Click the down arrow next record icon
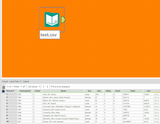This screenshot has width=160, height=124. click(x=47, y=87)
